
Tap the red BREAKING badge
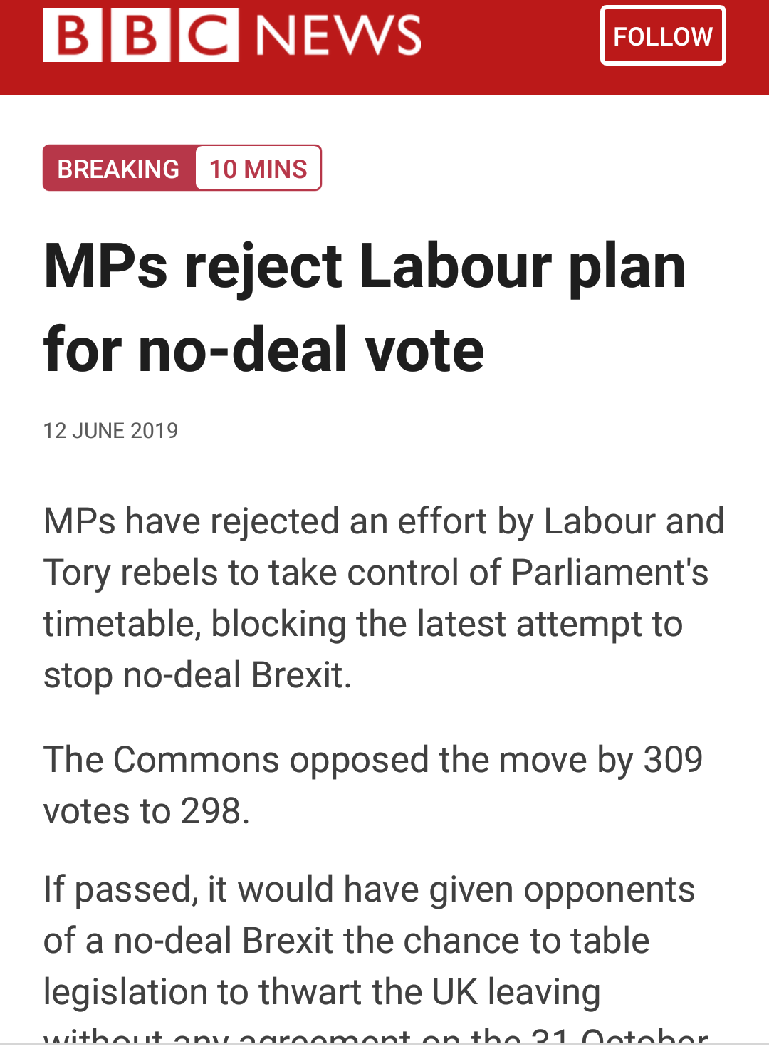point(118,169)
